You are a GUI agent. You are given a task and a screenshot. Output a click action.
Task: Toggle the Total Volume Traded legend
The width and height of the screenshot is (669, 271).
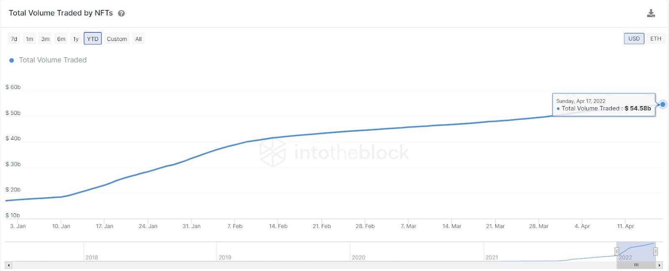pyautogui.click(x=48, y=60)
